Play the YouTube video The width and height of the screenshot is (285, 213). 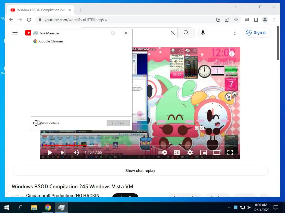point(50,153)
